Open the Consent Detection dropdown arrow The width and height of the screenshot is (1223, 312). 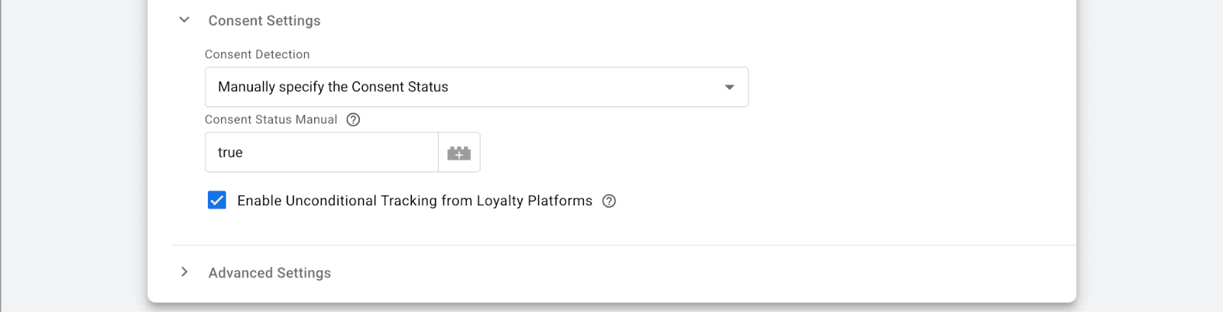pos(729,87)
